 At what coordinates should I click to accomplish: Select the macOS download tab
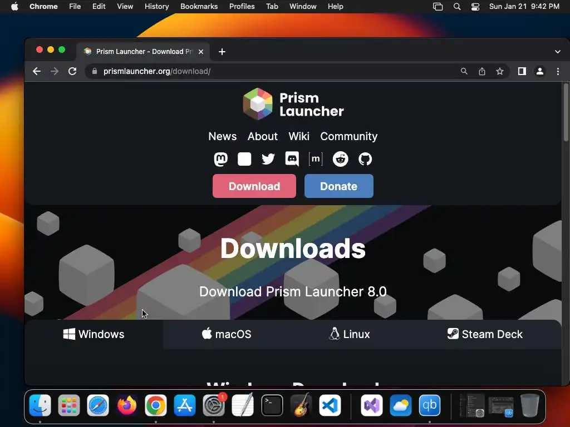227,334
